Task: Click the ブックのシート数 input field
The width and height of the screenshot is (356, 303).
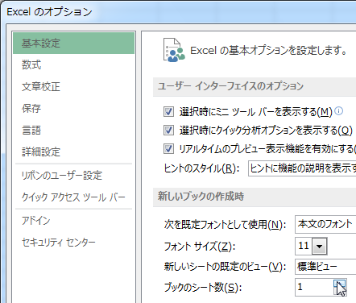Action: tap(314, 287)
